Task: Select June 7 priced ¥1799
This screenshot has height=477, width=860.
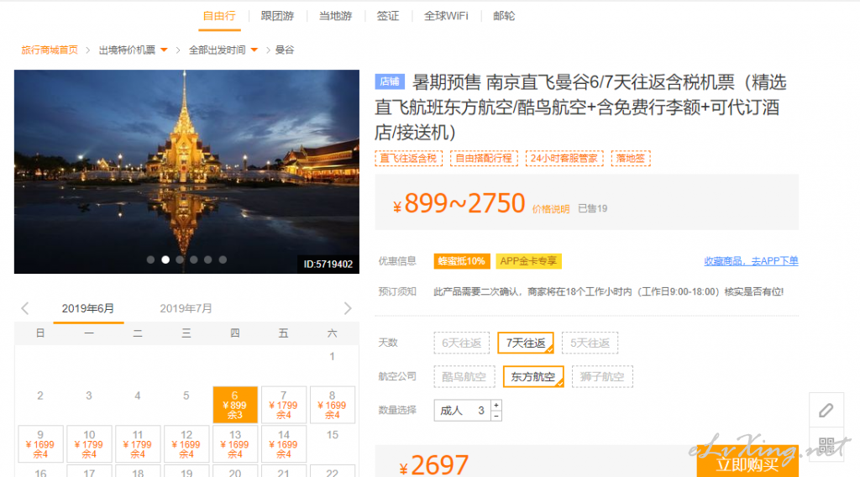Action: (284, 405)
